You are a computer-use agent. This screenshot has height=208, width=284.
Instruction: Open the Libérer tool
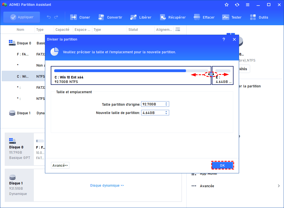pyautogui.click(x=141, y=17)
